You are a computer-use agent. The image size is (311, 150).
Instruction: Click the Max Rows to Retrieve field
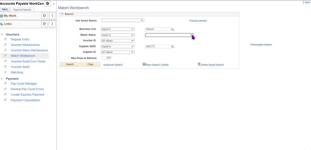pos(106,58)
